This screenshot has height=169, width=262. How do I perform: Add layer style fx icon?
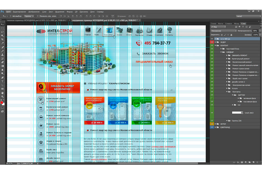pos(238,162)
